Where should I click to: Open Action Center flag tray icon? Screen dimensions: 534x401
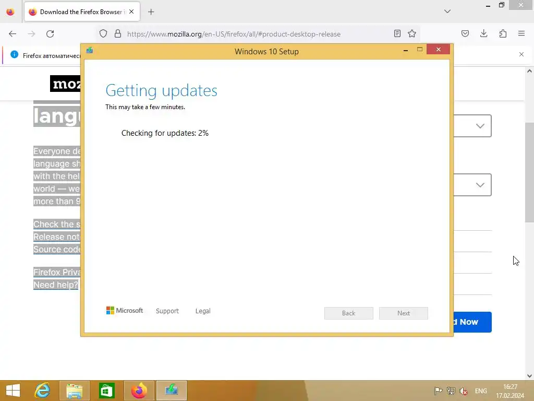438,391
